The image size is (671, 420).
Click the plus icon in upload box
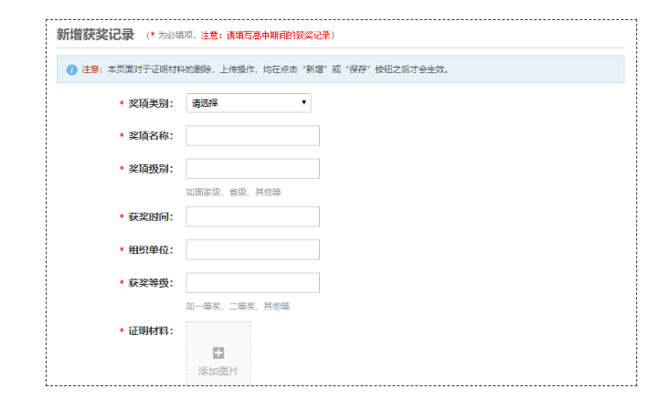(x=218, y=353)
